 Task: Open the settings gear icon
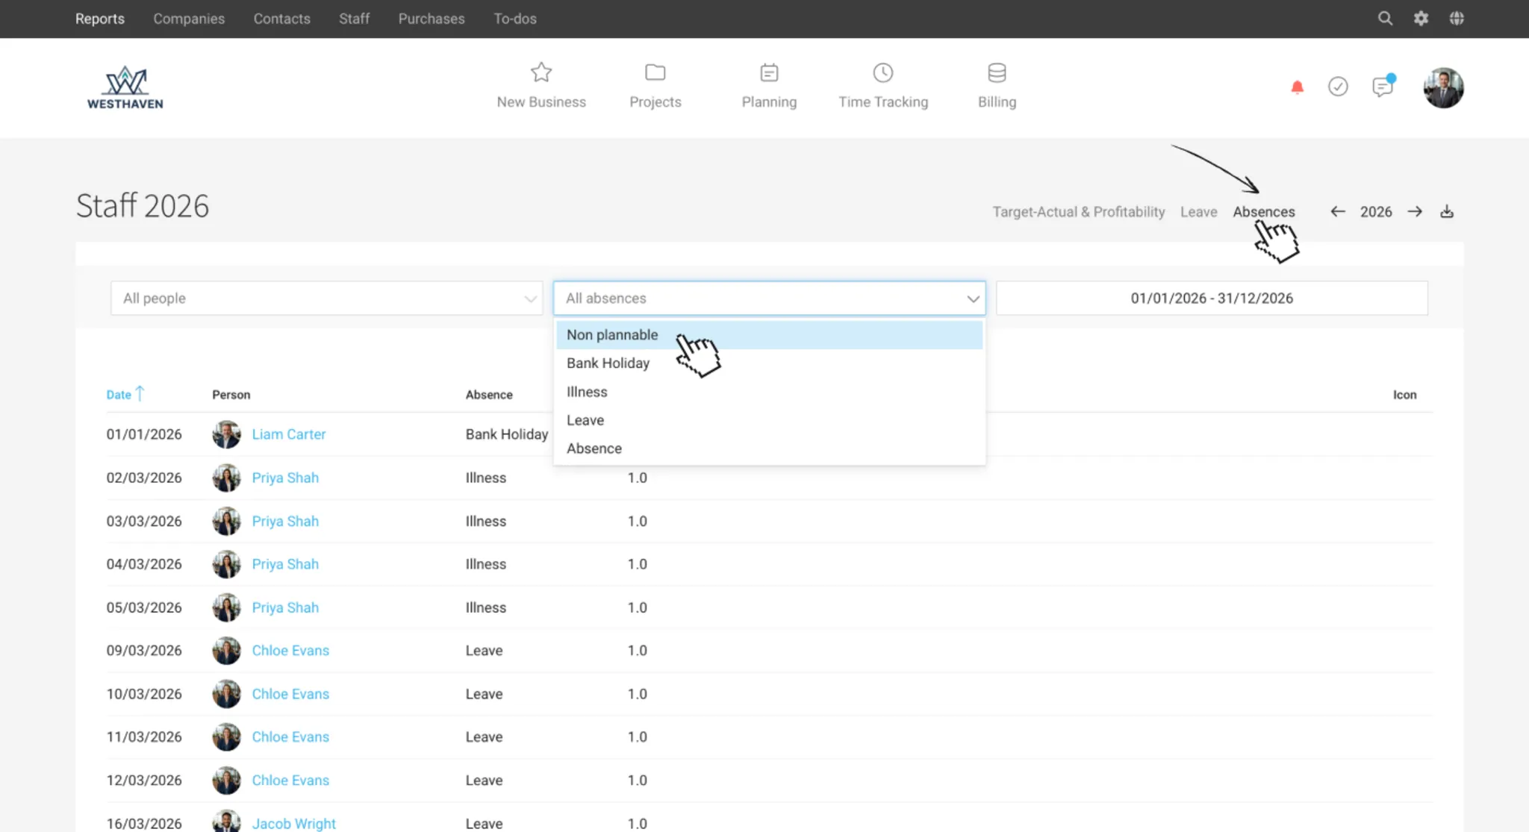1421,19
